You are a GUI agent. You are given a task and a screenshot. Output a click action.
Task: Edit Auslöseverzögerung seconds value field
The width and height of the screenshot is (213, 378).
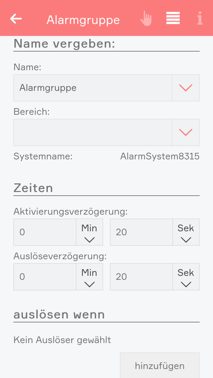click(x=141, y=277)
